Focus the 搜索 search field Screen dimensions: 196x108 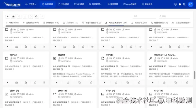point(175,16)
